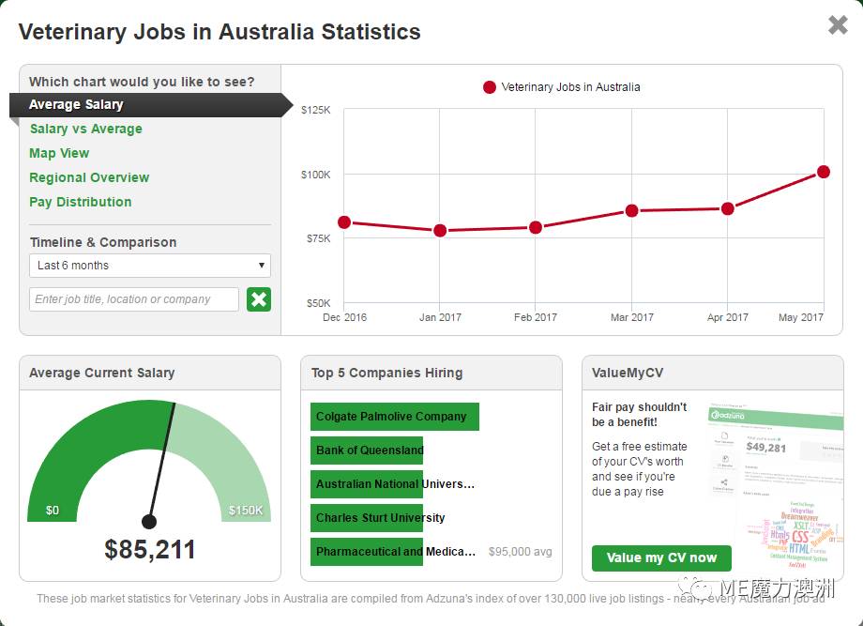
Task: Click the $150K gauge maximum label
Action: tap(246, 511)
